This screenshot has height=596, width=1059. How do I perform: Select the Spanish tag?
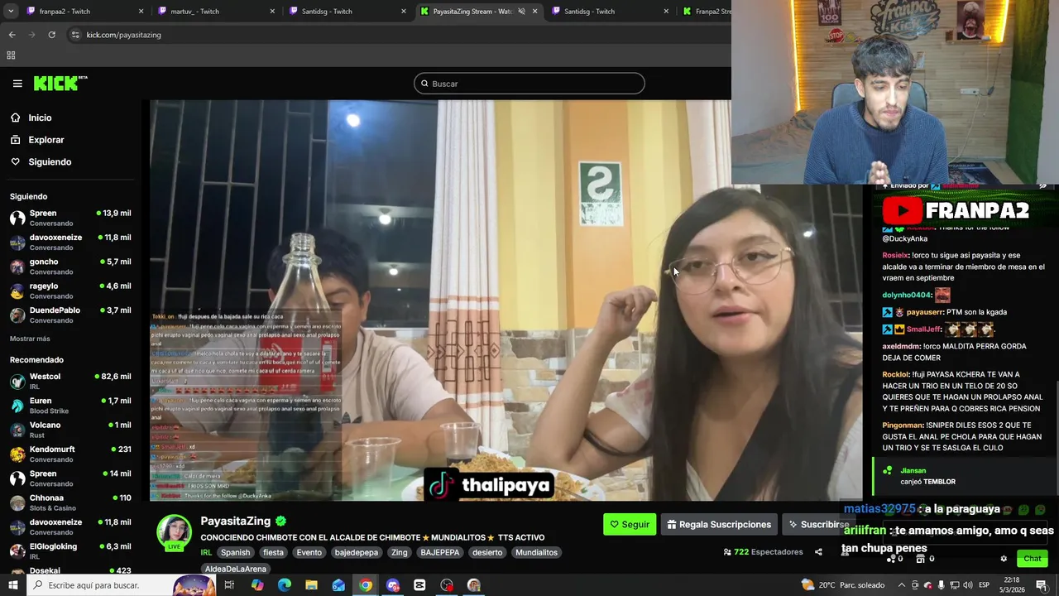click(x=235, y=552)
